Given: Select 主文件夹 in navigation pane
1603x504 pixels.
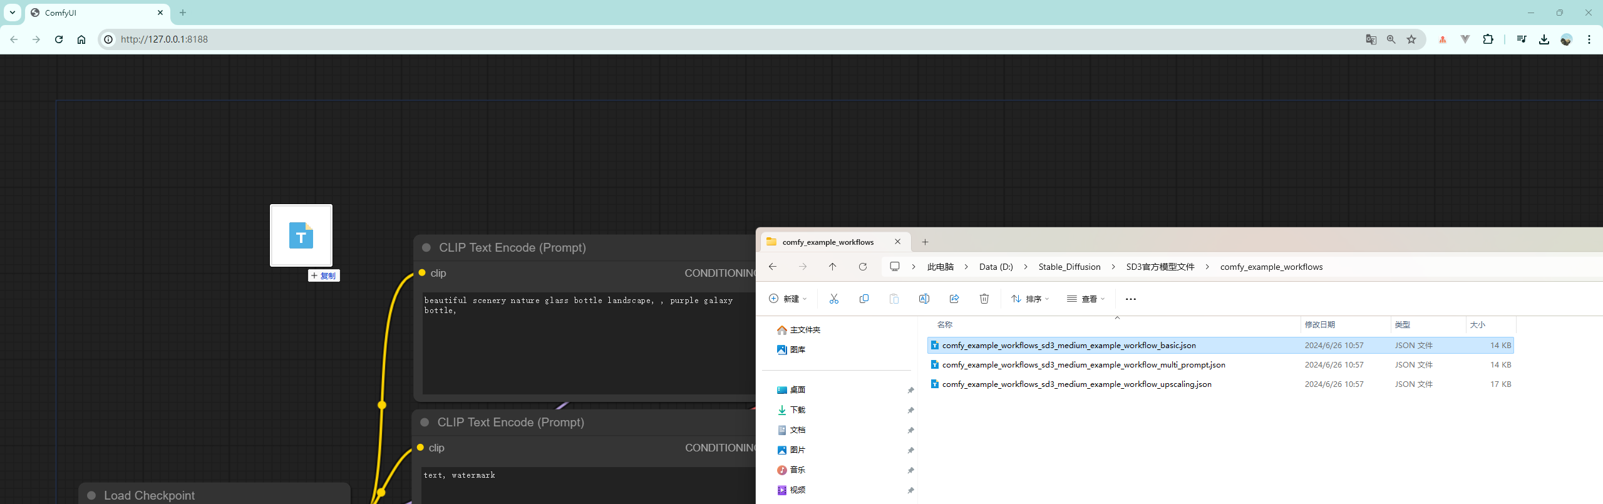Looking at the screenshot, I should tap(799, 330).
